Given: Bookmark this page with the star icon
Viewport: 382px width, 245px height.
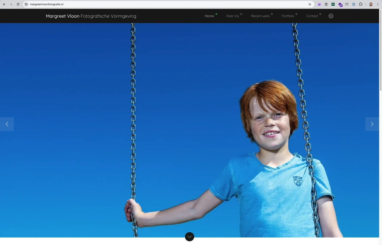Looking at the screenshot, I should click(309, 4).
